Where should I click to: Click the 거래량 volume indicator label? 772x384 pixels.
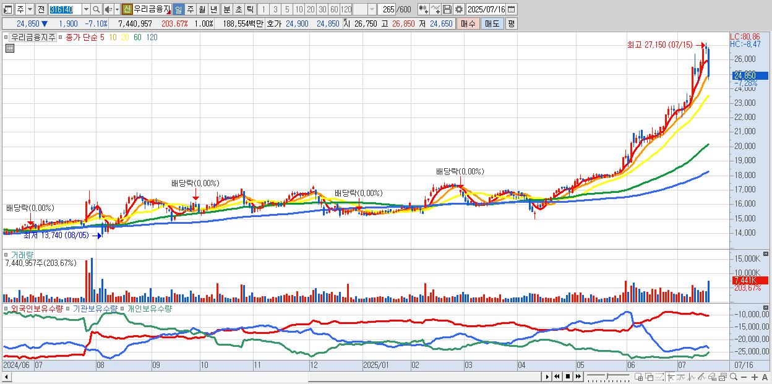(22, 255)
